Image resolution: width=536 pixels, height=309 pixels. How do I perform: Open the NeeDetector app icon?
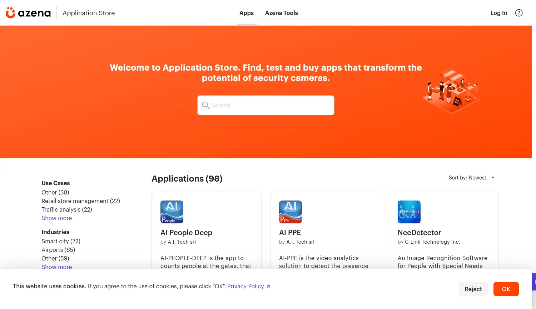(x=409, y=212)
